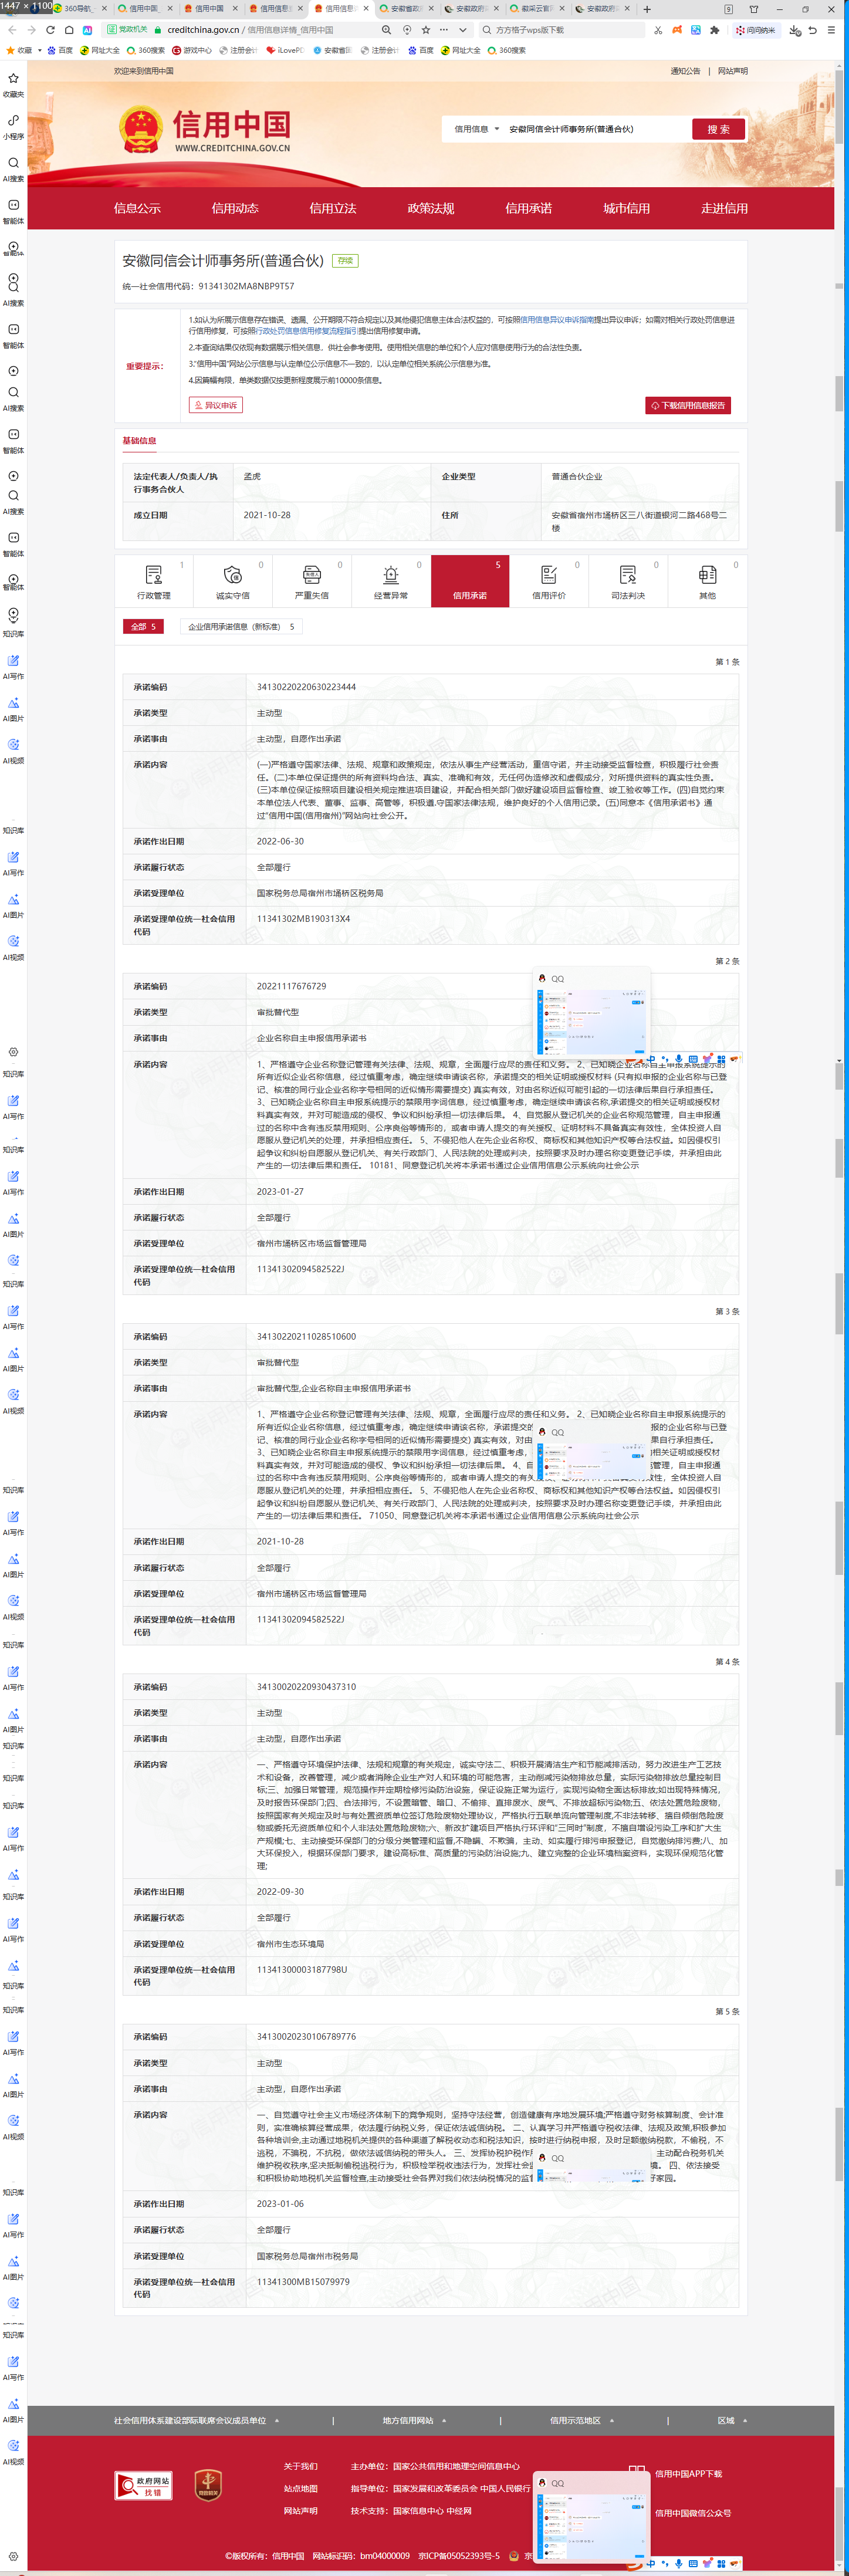Filter by 企业信用承诺信息（新标准）
This screenshot has height=2576, width=849.
241,627
